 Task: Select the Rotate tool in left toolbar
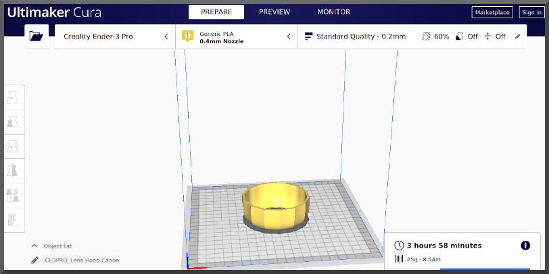(x=13, y=146)
